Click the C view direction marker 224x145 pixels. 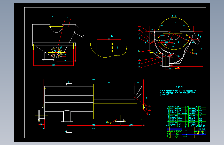click(38, 103)
